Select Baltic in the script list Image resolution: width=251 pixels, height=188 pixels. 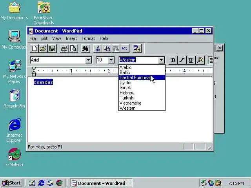[142, 72]
